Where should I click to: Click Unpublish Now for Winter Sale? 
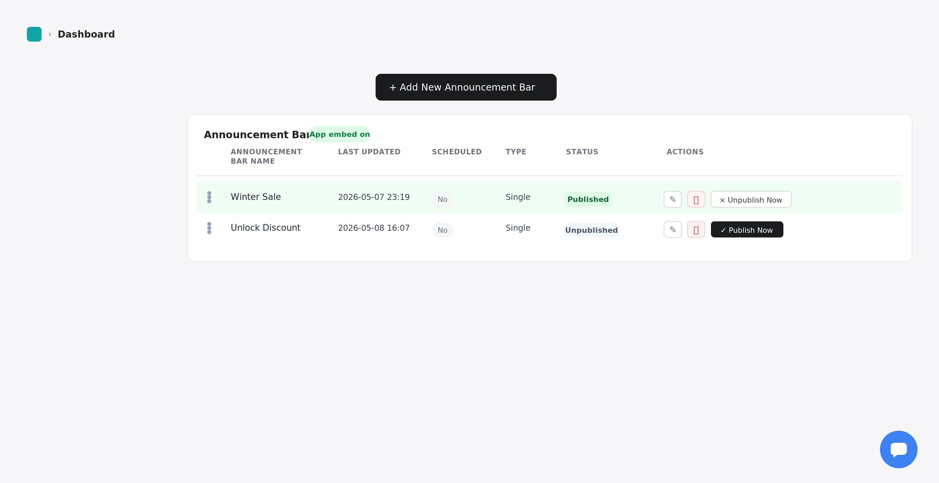[x=751, y=199]
